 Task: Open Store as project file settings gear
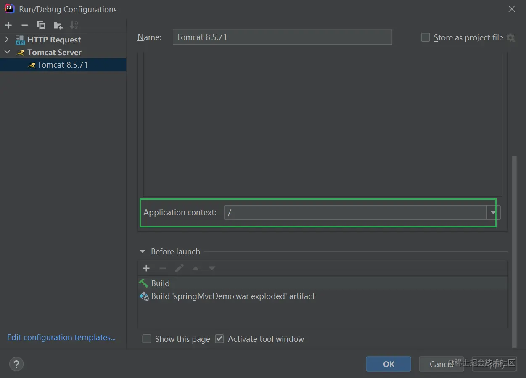pos(510,37)
